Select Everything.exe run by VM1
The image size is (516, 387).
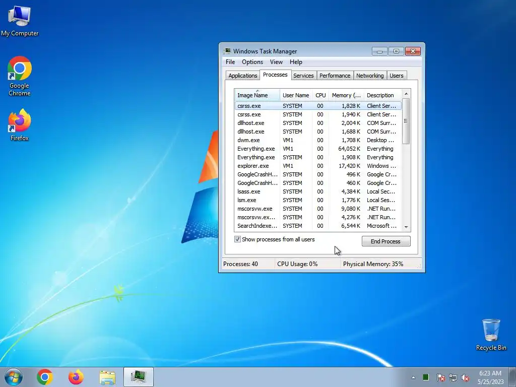[318, 149]
